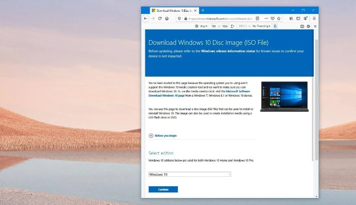Open the iPad device selector dropdown

tap(203, 27)
